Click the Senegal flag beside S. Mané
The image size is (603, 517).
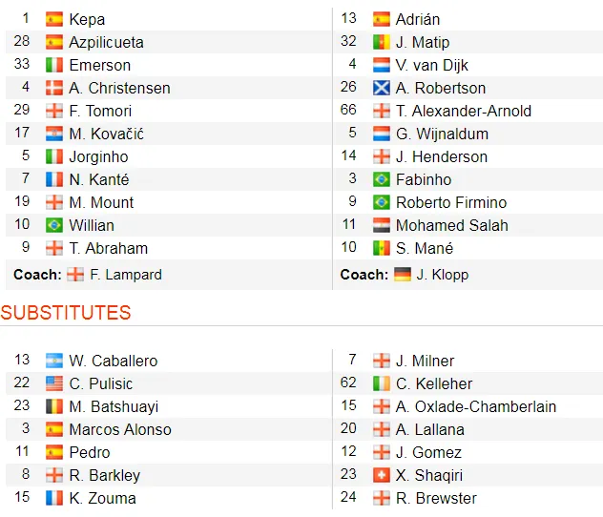[381, 248]
